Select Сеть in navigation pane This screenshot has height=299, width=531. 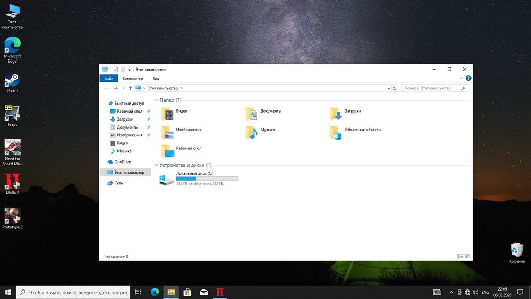click(115, 183)
